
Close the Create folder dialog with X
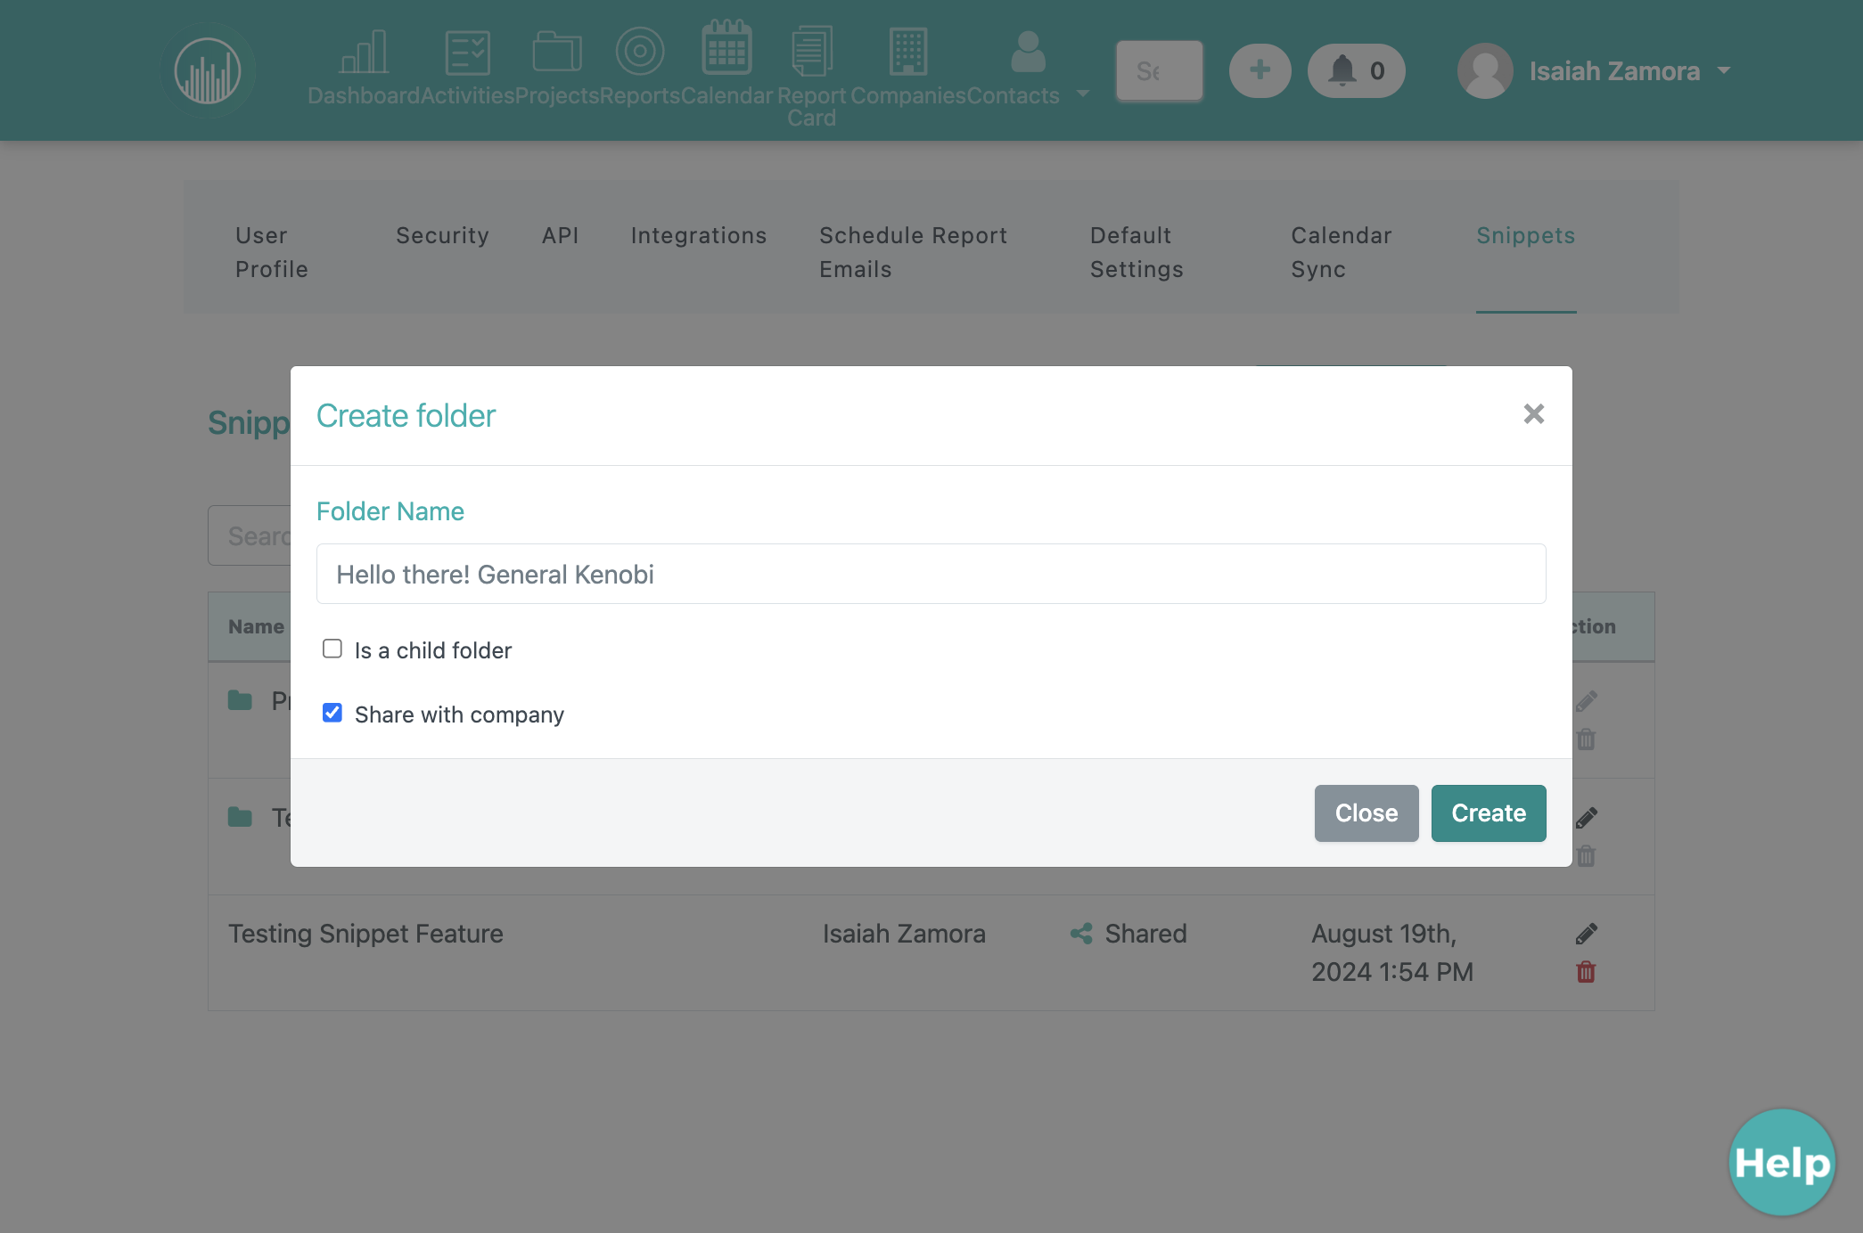point(1533,413)
